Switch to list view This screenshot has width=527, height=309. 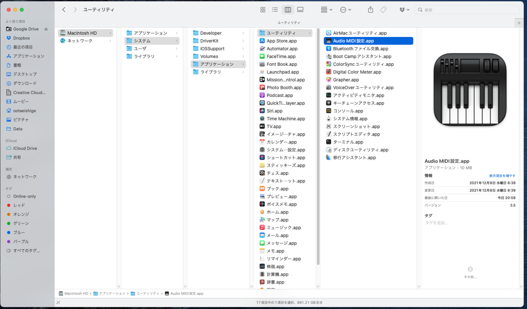click(x=275, y=10)
